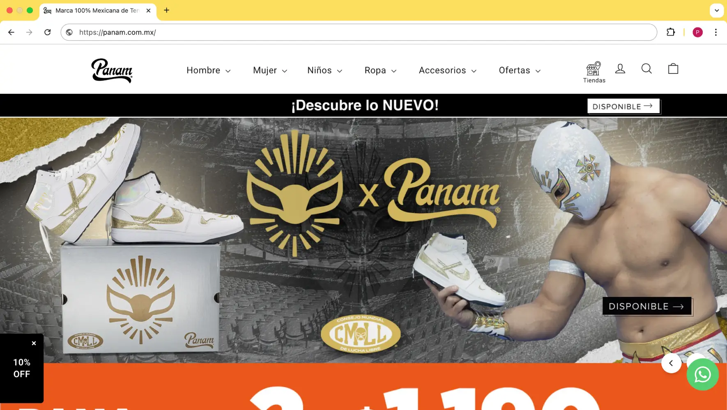Screen dimensions: 727x410
Task: Open the Ofertas menu
Action: [x=520, y=71]
